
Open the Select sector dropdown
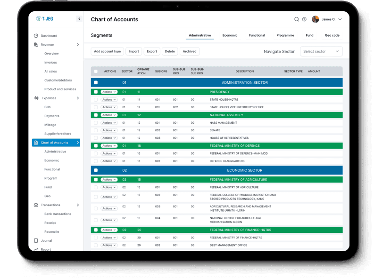(x=321, y=51)
